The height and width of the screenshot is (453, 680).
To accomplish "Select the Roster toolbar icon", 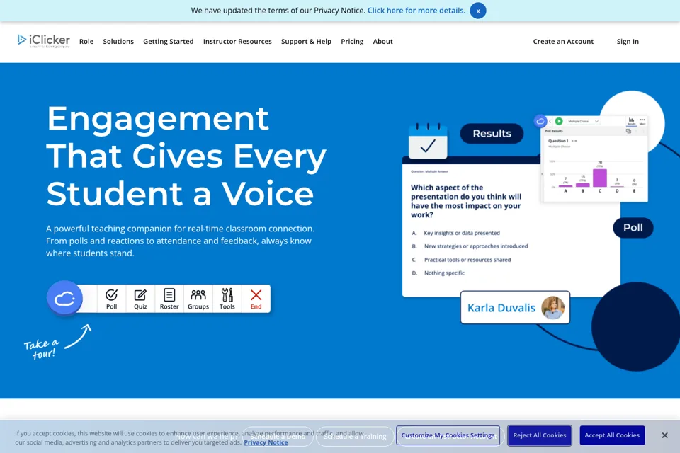I will [x=169, y=299].
